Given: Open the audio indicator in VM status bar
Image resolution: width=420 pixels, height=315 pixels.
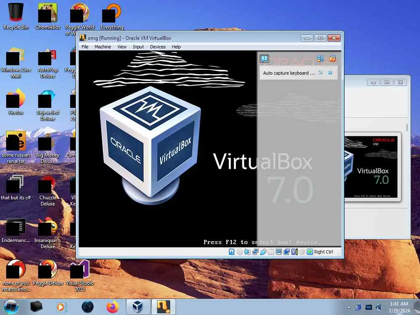Looking at the screenshot, I should click(x=247, y=252).
